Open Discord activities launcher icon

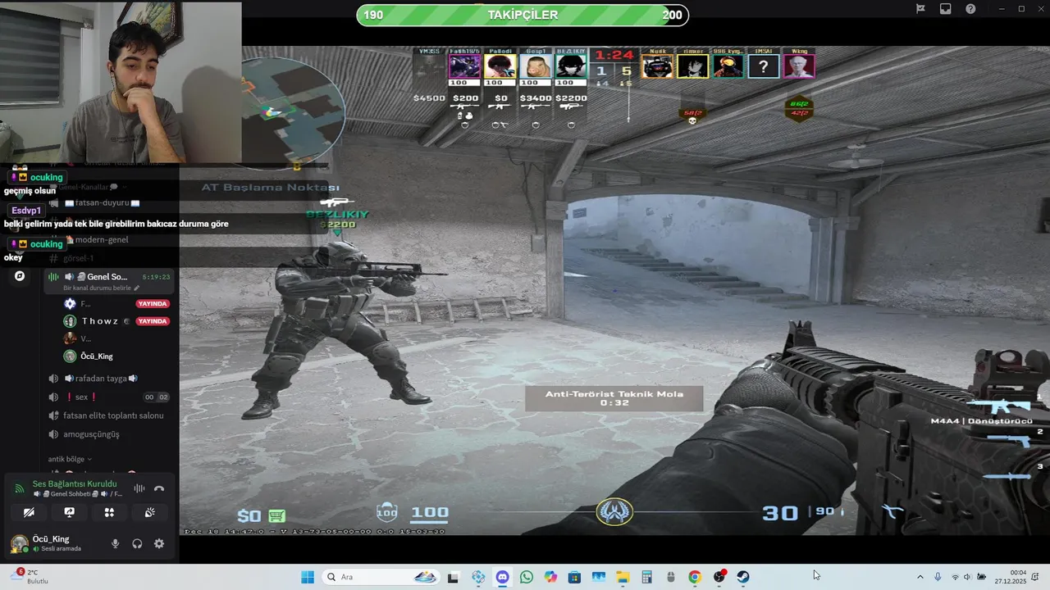click(109, 512)
